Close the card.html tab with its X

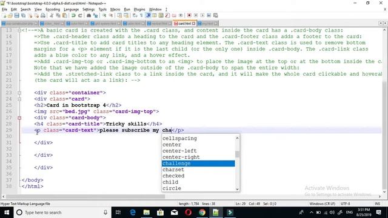pyautogui.click(x=193, y=24)
